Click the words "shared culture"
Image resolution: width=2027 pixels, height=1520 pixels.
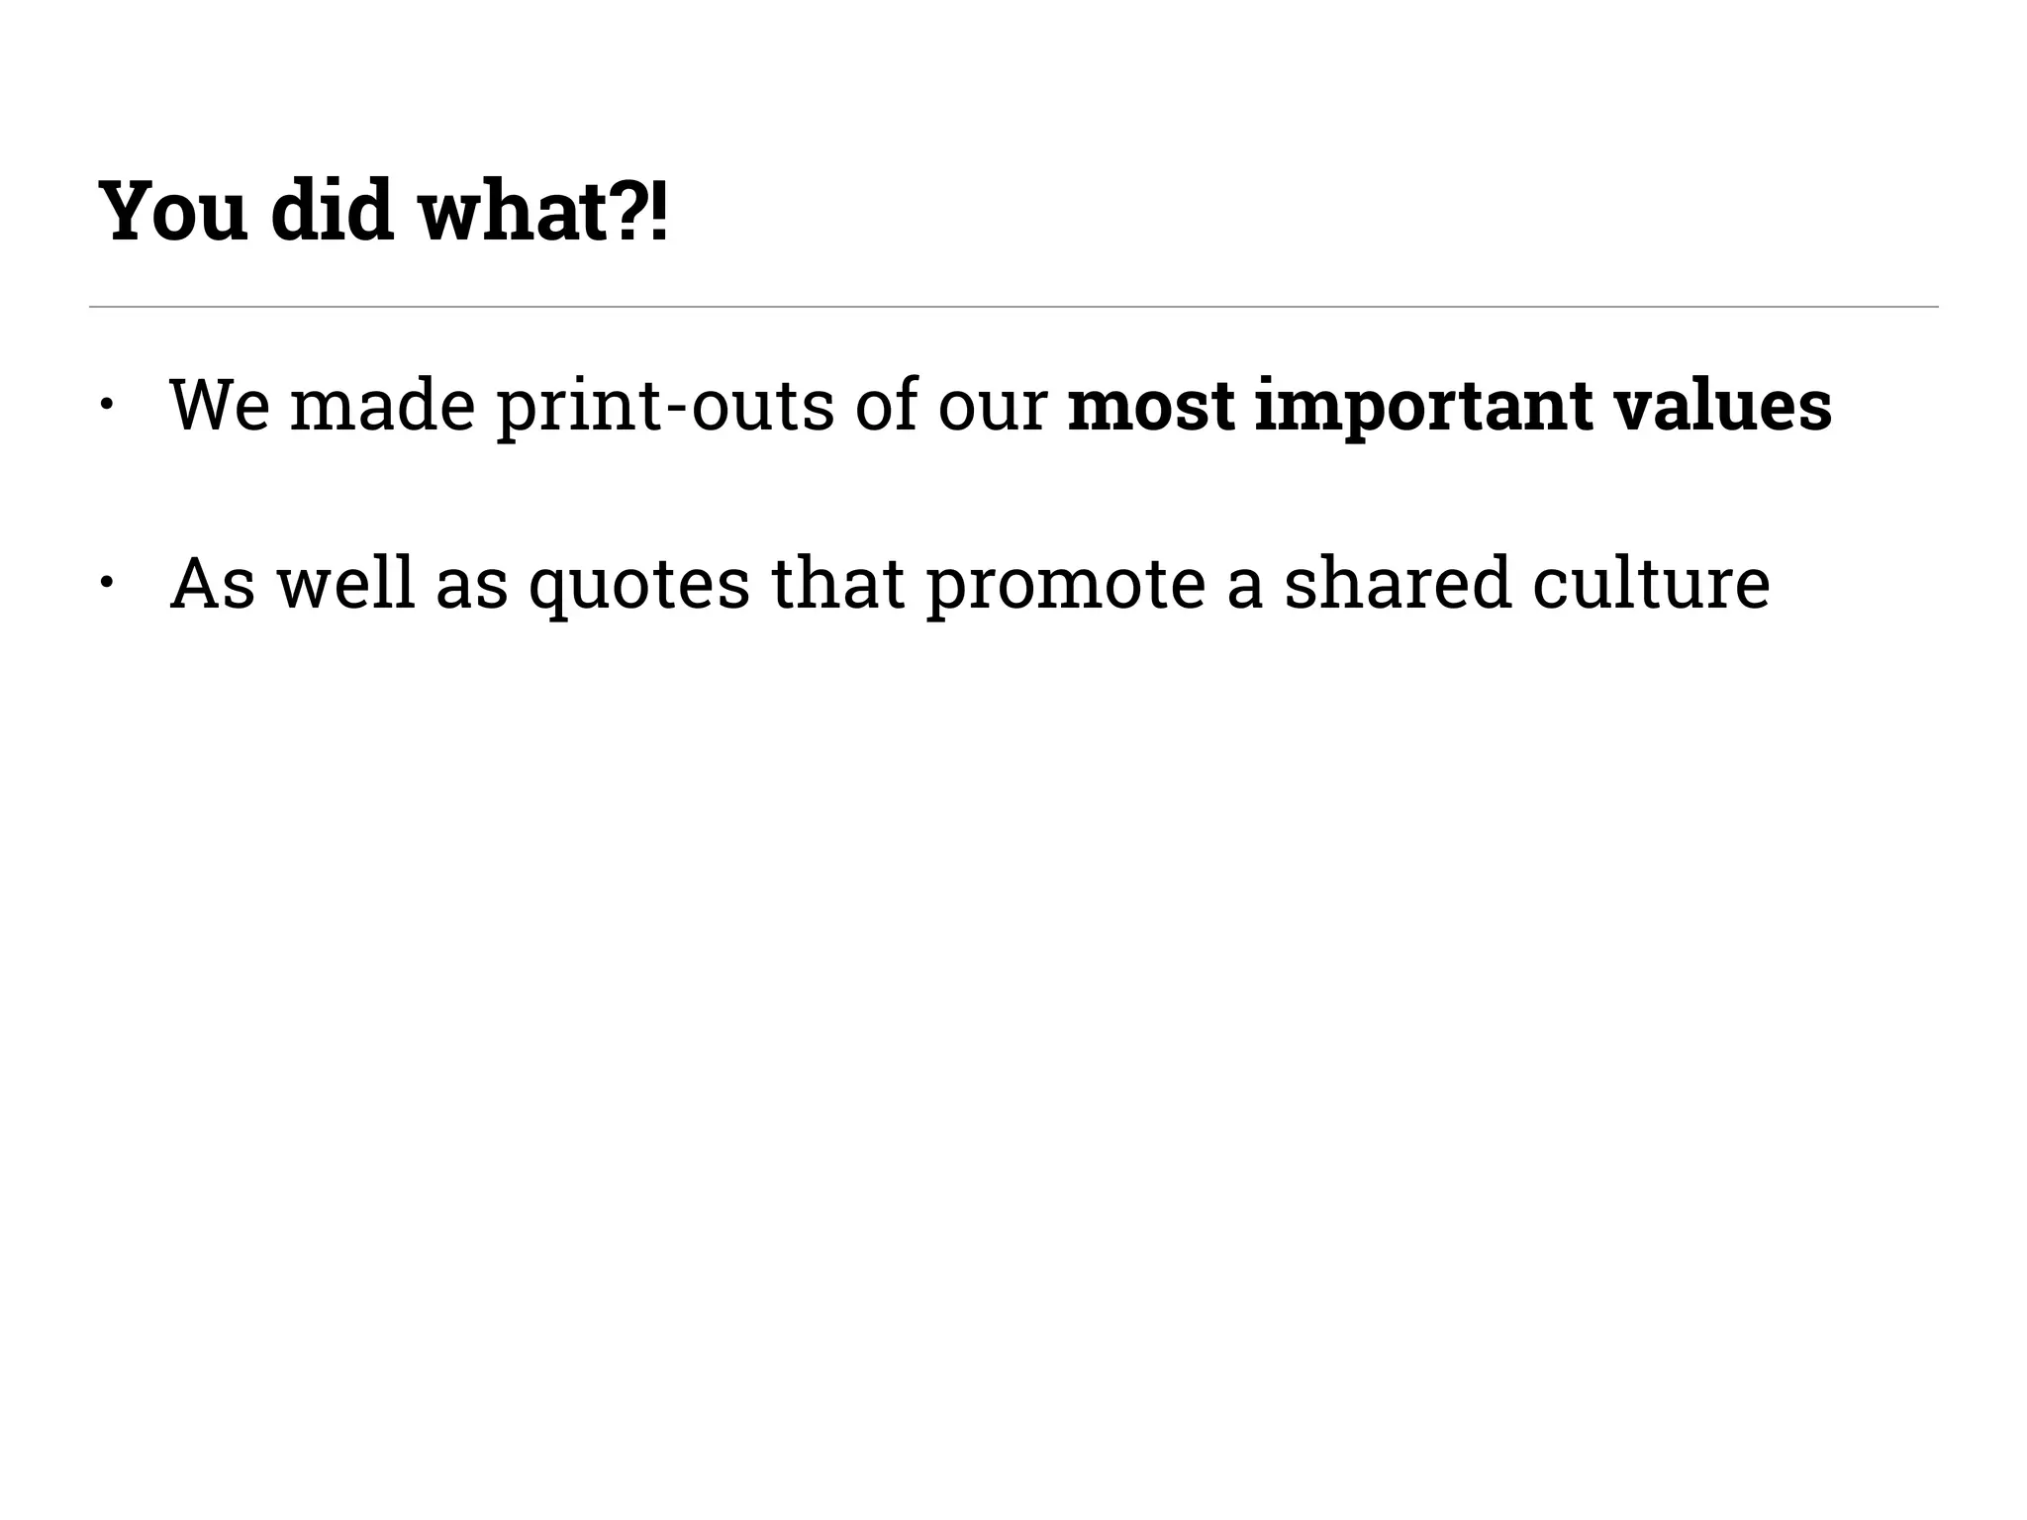(x=1527, y=582)
